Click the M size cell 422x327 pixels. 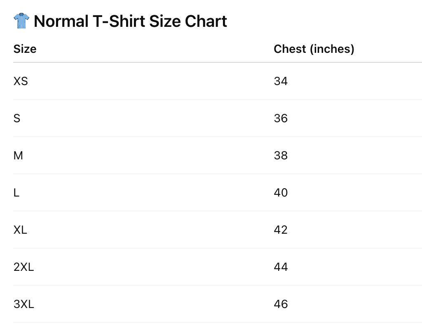tap(18, 156)
